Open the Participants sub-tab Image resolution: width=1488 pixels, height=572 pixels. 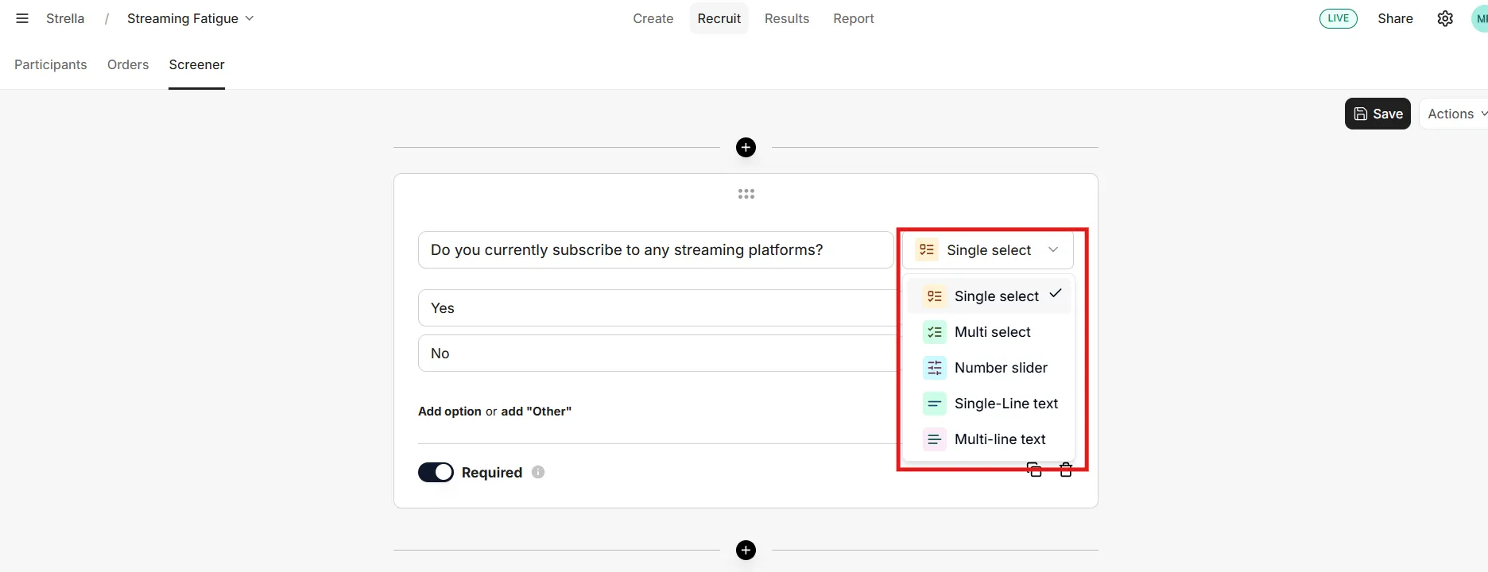point(51,64)
